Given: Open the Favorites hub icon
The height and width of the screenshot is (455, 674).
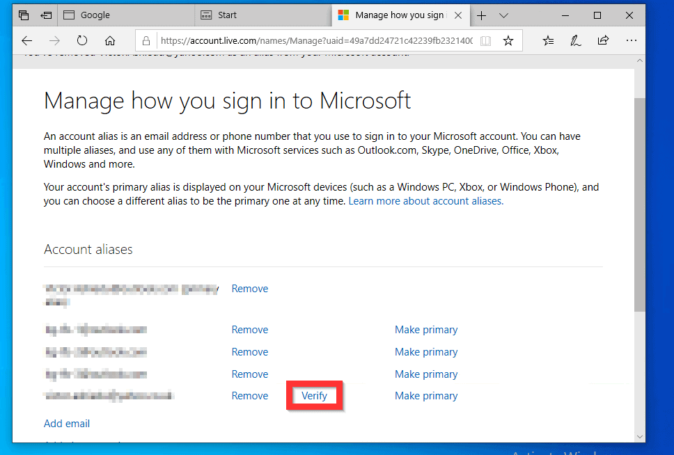Looking at the screenshot, I should click(549, 40).
